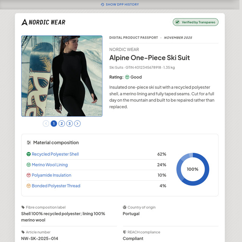The image size is (242, 242).
Task: Click the globe icon beside Country of origin
Action: tap(124, 207)
